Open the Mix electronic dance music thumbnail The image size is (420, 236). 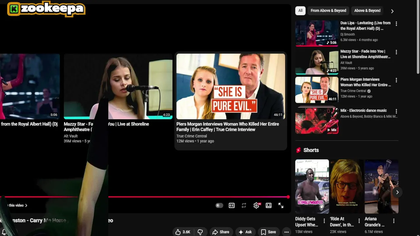tap(317, 121)
